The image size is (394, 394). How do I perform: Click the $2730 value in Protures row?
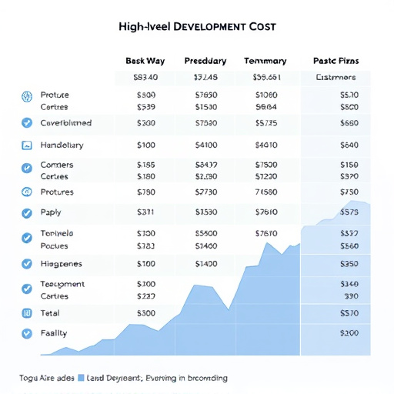[206, 192]
